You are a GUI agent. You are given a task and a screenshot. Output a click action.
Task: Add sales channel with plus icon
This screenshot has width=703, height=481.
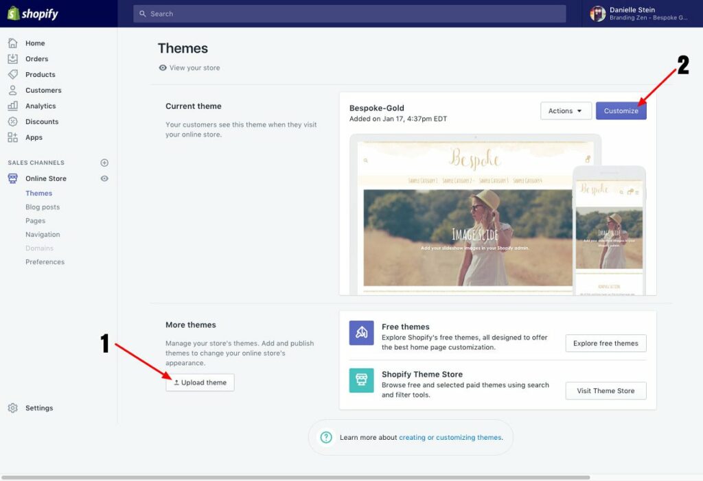point(104,163)
